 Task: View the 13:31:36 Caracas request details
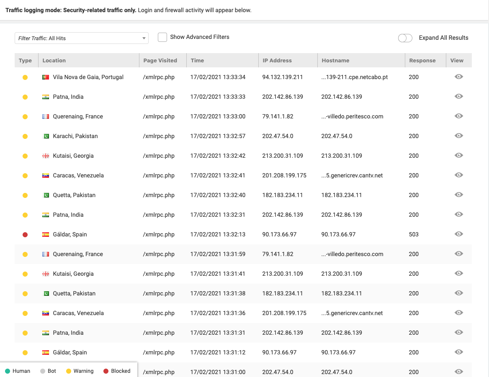point(458,313)
